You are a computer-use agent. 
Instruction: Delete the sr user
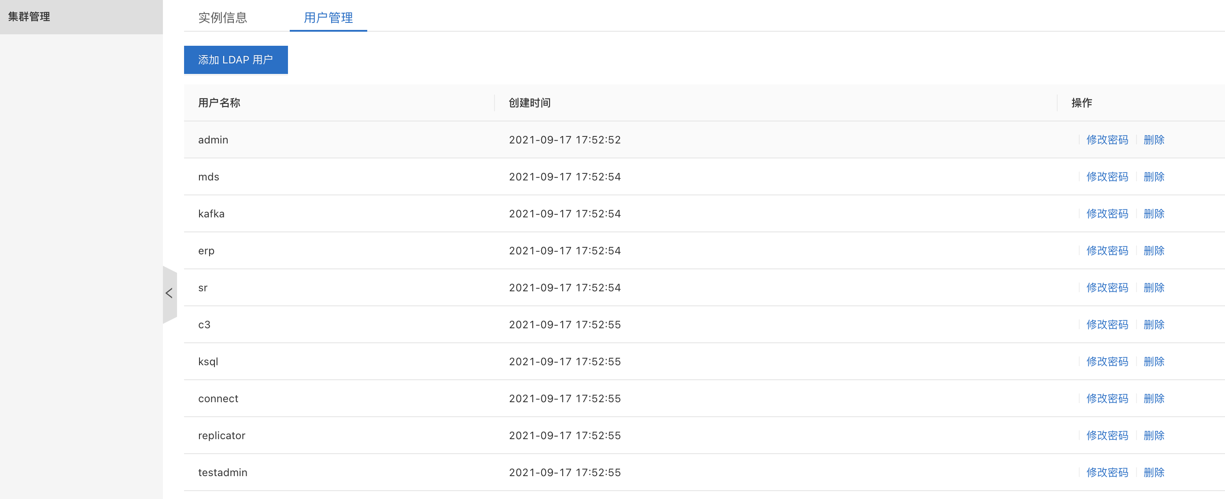tap(1153, 287)
